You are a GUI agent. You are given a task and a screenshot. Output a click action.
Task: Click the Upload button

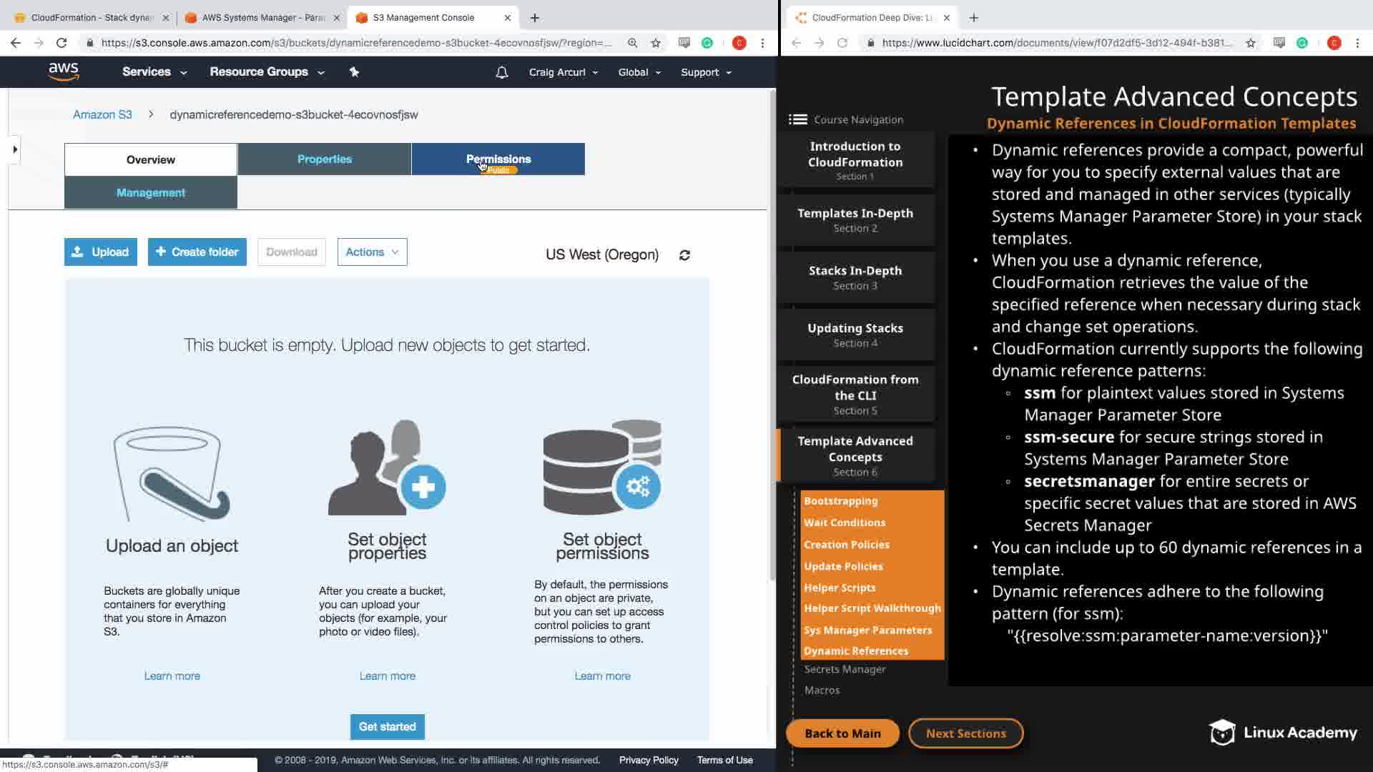[x=100, y=252]
